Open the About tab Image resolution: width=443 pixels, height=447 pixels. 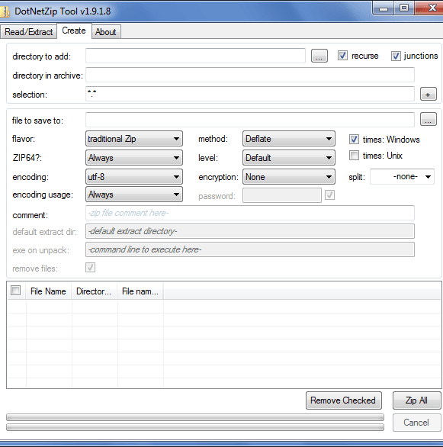106,31
